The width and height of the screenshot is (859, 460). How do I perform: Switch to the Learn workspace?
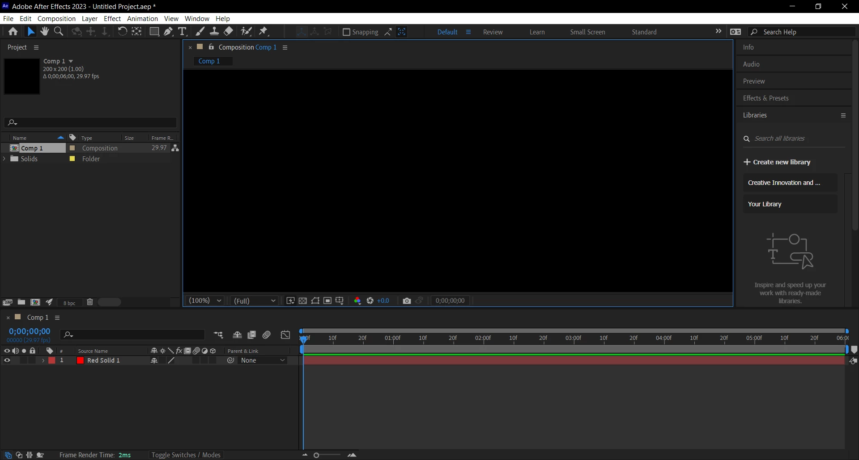point(537,32)
